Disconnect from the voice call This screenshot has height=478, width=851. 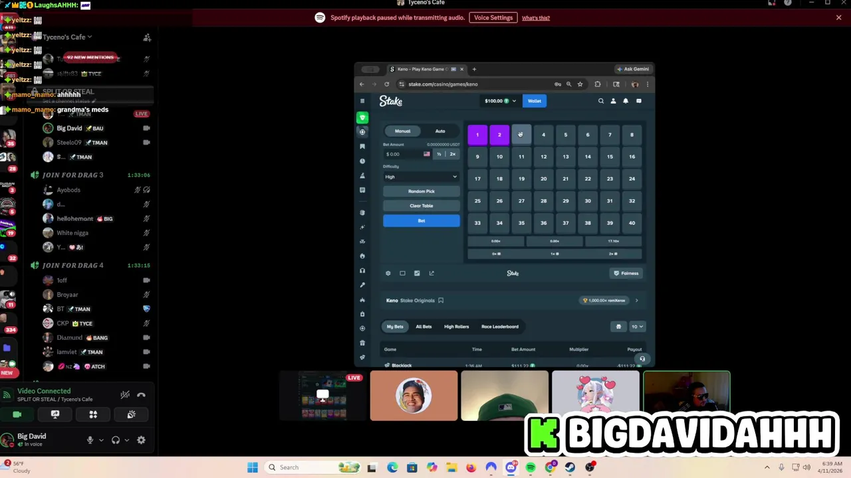coord(141,395)
